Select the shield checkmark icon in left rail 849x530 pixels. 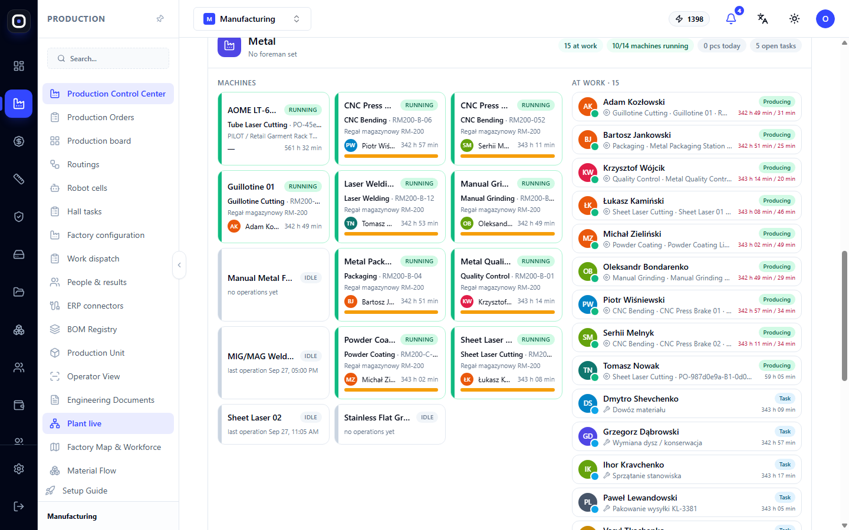pos(19,217)
